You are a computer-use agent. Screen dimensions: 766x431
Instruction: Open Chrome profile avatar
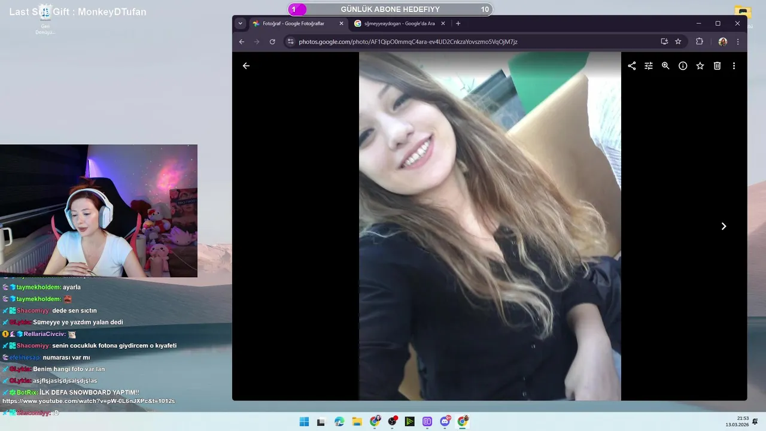[723, 42]
